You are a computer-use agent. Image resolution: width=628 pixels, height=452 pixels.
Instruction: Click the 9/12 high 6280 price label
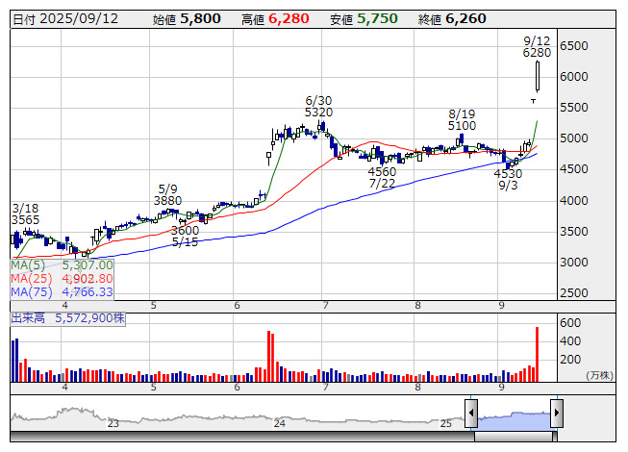(537, 47)
